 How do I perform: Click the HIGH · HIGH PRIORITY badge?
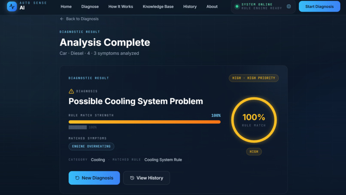[x=254, y=78]
